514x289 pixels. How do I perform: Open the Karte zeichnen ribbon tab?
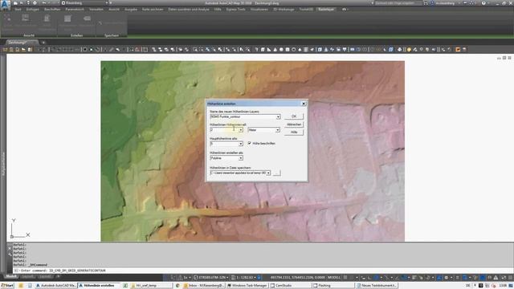tap(153, 9)
